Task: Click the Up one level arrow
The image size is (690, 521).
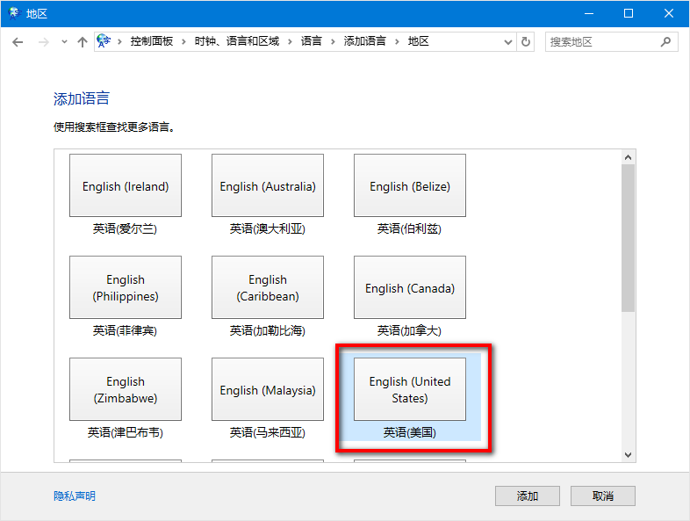Action: coord(83,41)
